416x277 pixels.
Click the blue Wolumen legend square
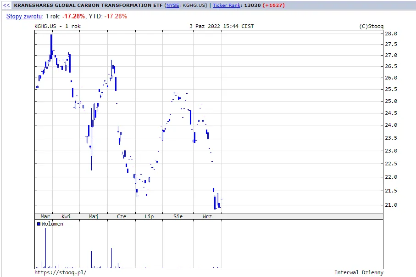click(x=39, y=224)
